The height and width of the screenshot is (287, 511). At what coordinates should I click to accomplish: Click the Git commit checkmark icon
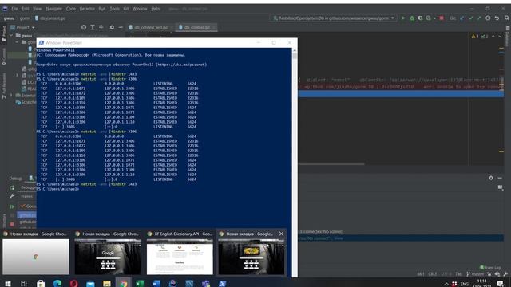click(x=470, y=18)
